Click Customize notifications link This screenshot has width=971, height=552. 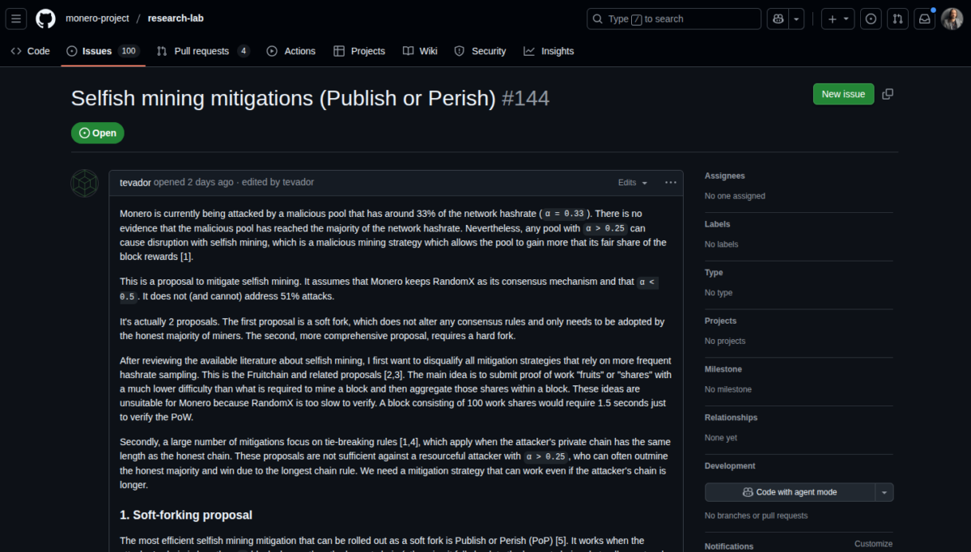click(x=873, y=544)
